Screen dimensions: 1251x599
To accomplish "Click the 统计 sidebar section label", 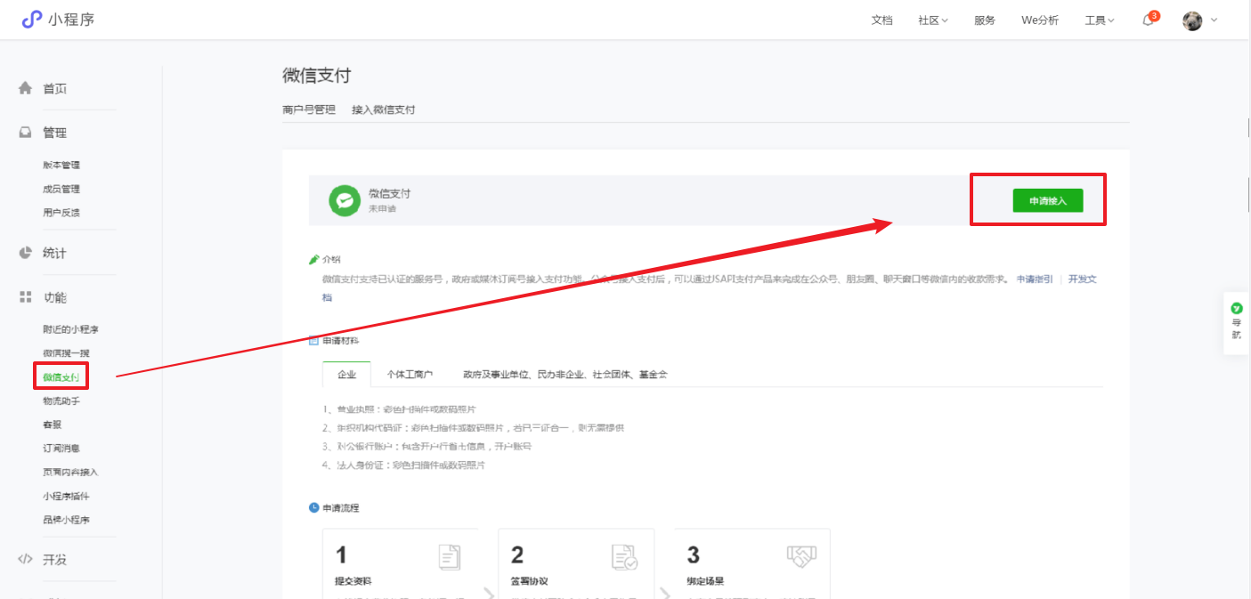I will tap(55, 253).
